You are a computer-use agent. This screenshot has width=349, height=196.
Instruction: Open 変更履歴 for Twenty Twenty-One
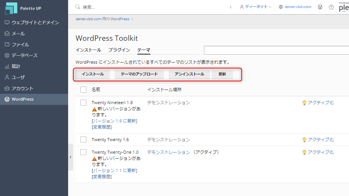pyautogui.click(x=102, y=177)
